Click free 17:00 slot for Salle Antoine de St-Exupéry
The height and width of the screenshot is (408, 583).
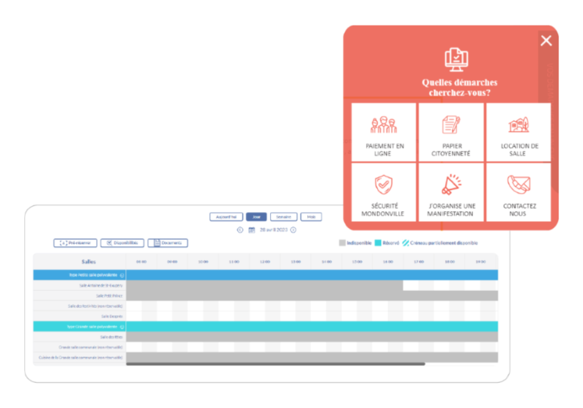click(411, 286)
